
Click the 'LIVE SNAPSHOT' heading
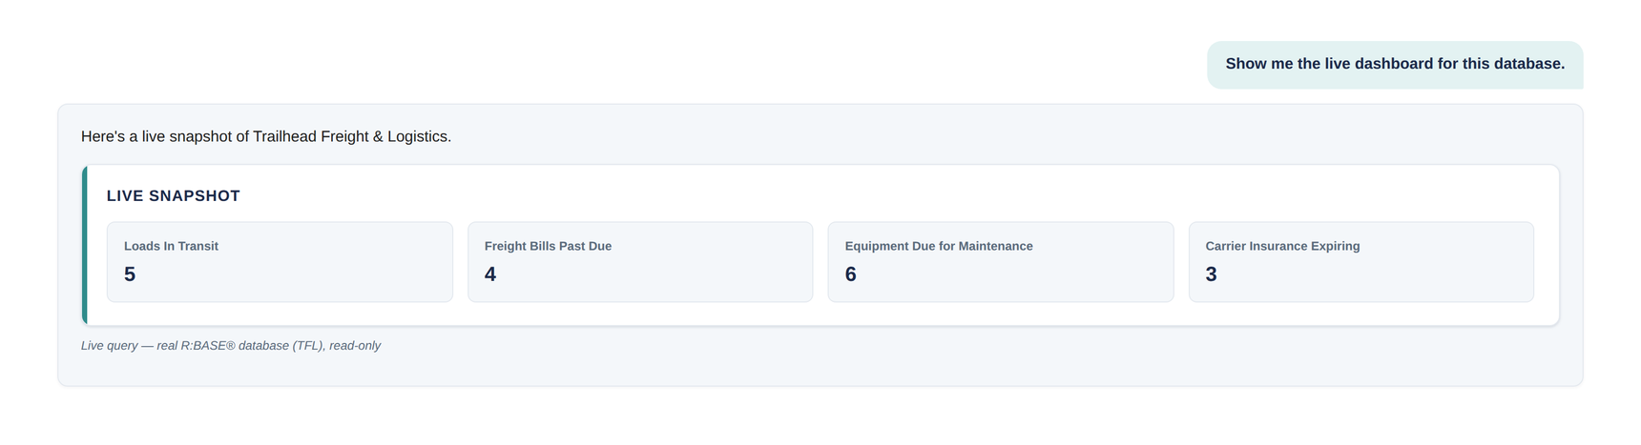click(174, 196)
